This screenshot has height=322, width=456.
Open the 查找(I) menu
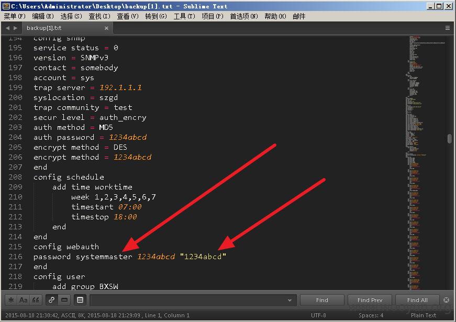click(99, 16)
